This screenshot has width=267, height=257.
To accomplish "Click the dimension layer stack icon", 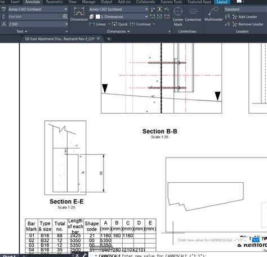I will [91, 17].
